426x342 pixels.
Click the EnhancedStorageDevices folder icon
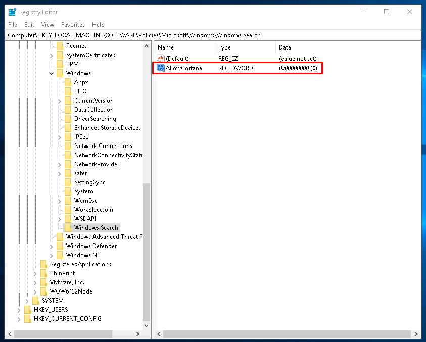68,128
